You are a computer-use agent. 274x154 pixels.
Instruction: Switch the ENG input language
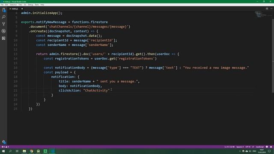[254, 151]
